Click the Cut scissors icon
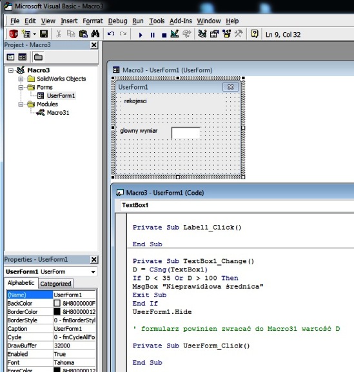 pos(59,34)
